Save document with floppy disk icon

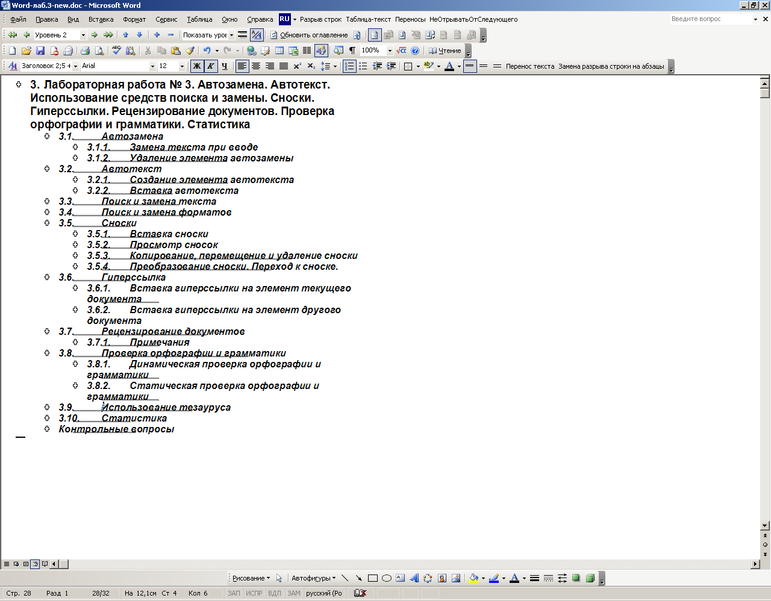tap(40, 51)
